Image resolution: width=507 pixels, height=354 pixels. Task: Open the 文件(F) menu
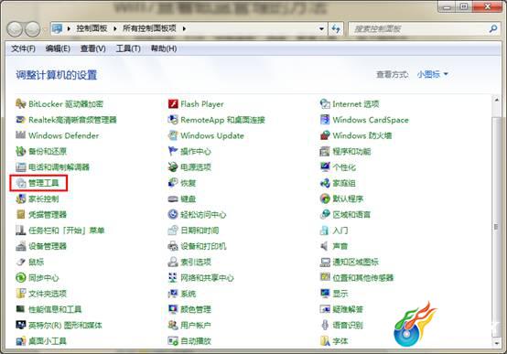[23, 48]
